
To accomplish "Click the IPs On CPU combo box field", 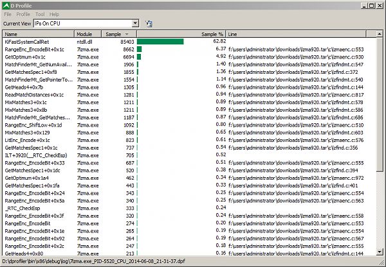I will [x=86, y=23].
